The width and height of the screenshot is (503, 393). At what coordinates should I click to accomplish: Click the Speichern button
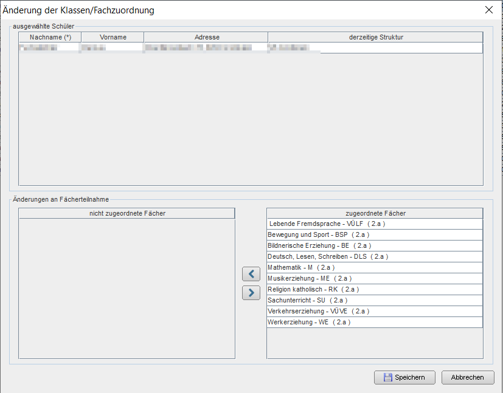[404, 377]
